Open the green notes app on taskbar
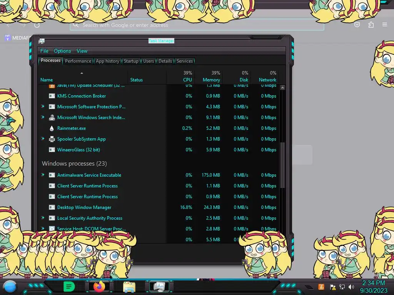394x295 pixels. click(x=69, y=287)
